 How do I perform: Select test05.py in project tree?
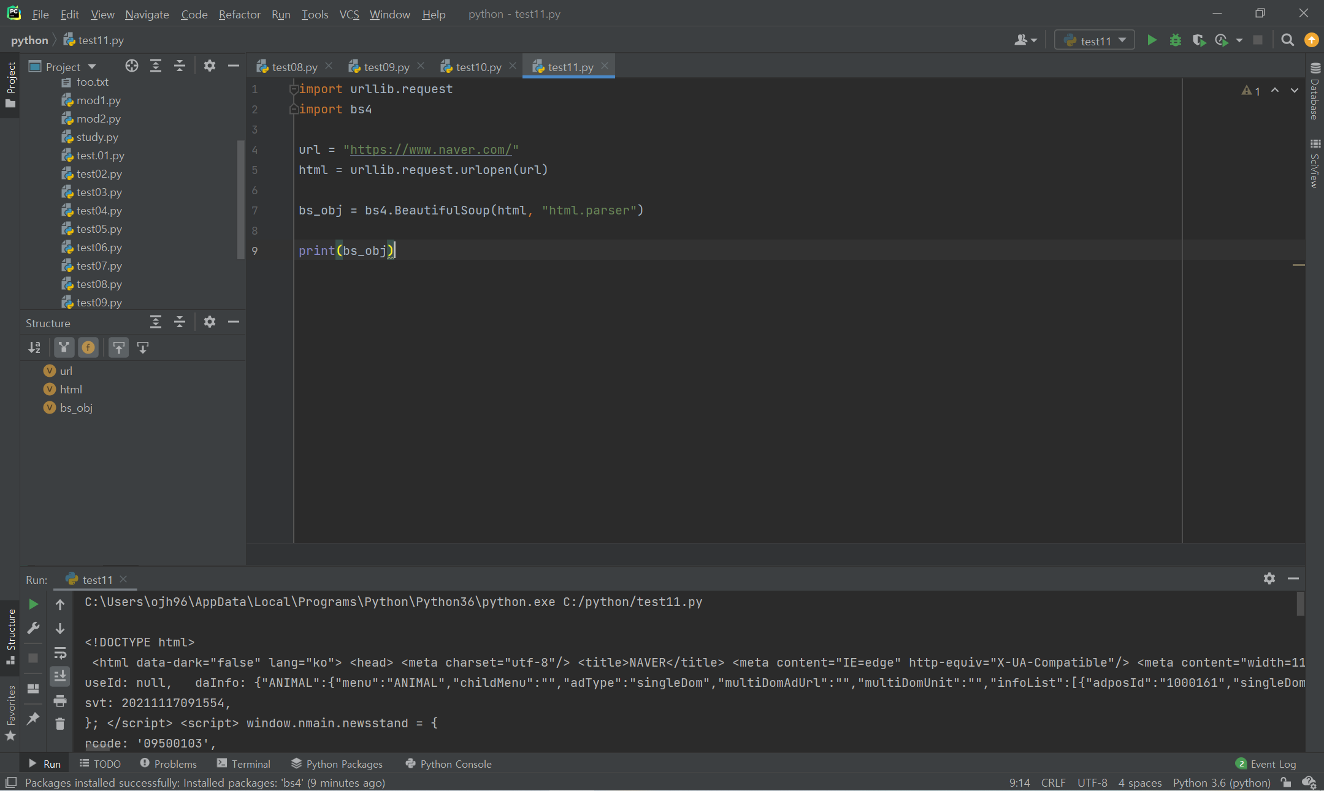coord(99,229)
